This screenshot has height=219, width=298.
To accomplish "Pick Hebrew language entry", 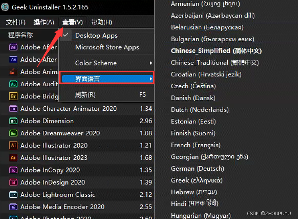I will click(x=194, y=192).
